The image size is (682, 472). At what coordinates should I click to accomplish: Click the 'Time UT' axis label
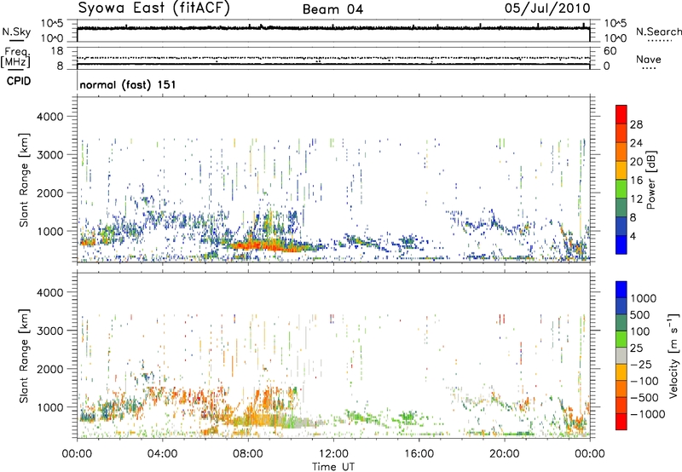pyautogui.click(x=333, y=467)
